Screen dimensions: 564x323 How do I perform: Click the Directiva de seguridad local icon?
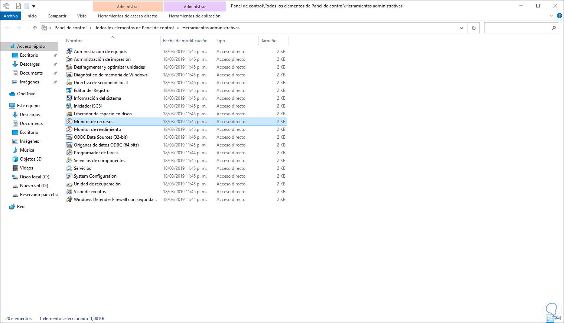(69, 83)
